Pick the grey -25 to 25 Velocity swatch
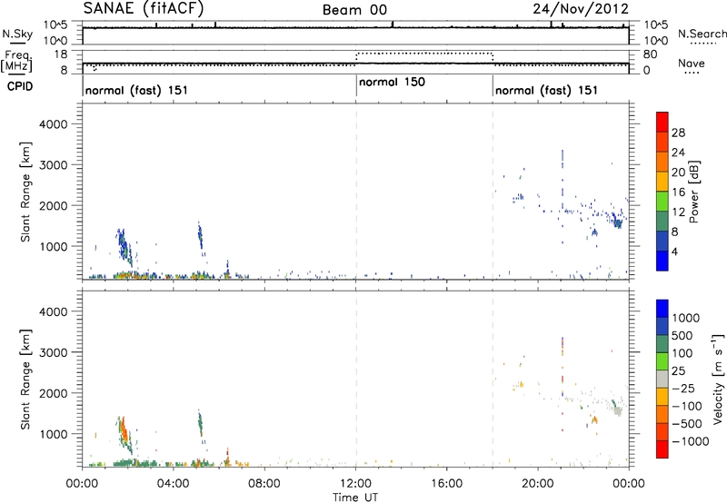Viewport: 727px width, 503px height. pos(662,379)
